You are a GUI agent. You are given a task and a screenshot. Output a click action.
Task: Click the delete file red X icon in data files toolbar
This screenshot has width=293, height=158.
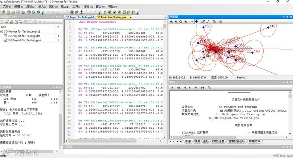26,22
